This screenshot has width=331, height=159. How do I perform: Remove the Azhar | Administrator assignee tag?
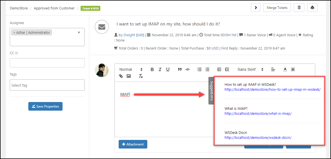[14, 33]
